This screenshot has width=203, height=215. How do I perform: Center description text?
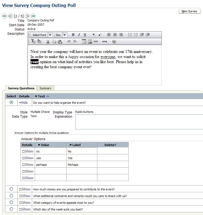[115, 35]
